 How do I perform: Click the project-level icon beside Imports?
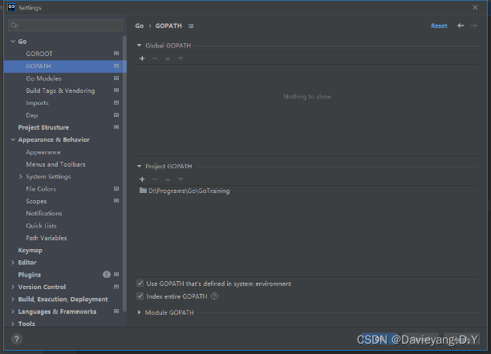(116, 103)
